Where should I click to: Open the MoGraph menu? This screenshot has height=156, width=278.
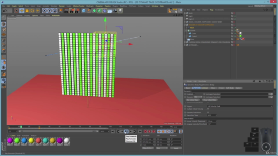click(x=90, y=6)
